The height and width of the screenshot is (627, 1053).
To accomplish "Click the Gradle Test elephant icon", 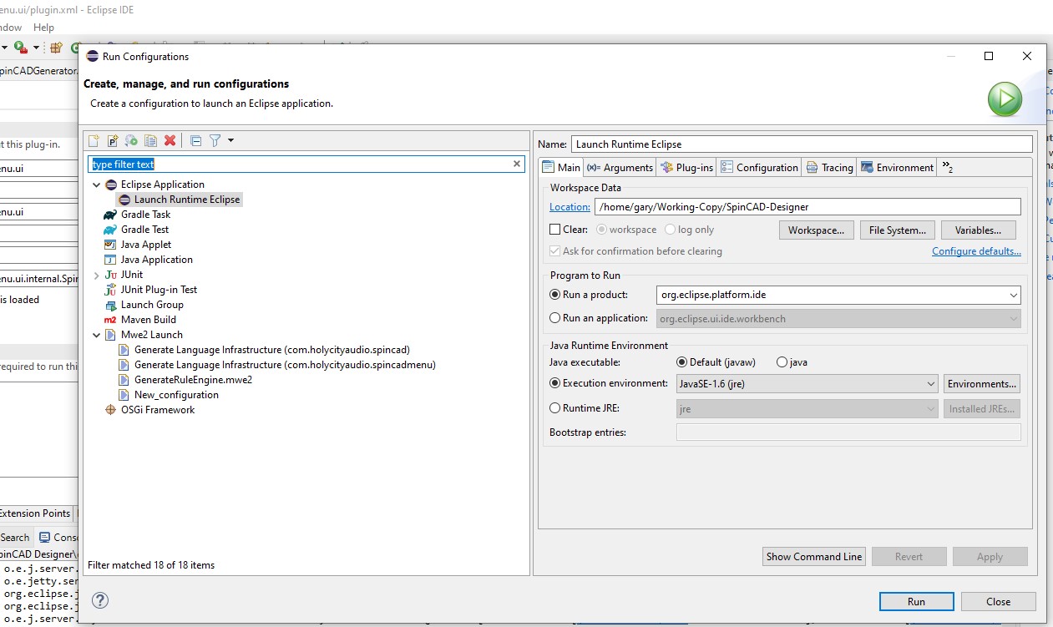I will coord(110,230).
